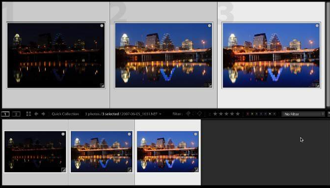Switch to main window button 1

click(5, 114)
